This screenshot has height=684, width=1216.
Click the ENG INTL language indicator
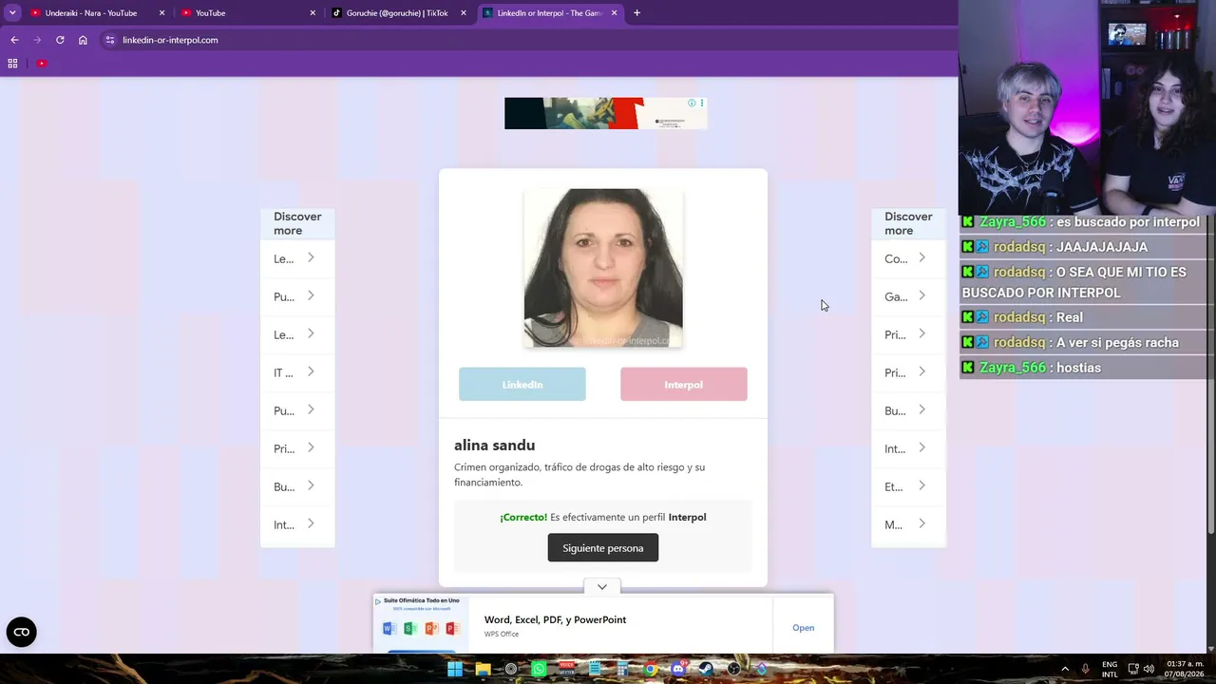pyautogui.click(x=1110, y=669)
